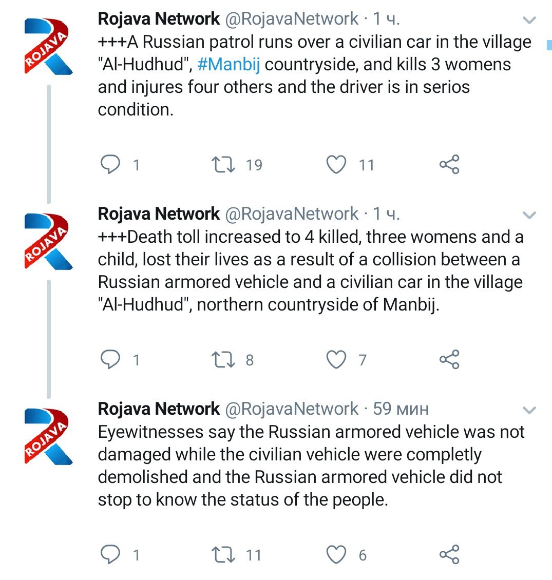Share the first tweet about Al-Hudhud
The image size is (552, 580).
coord(449,164)
